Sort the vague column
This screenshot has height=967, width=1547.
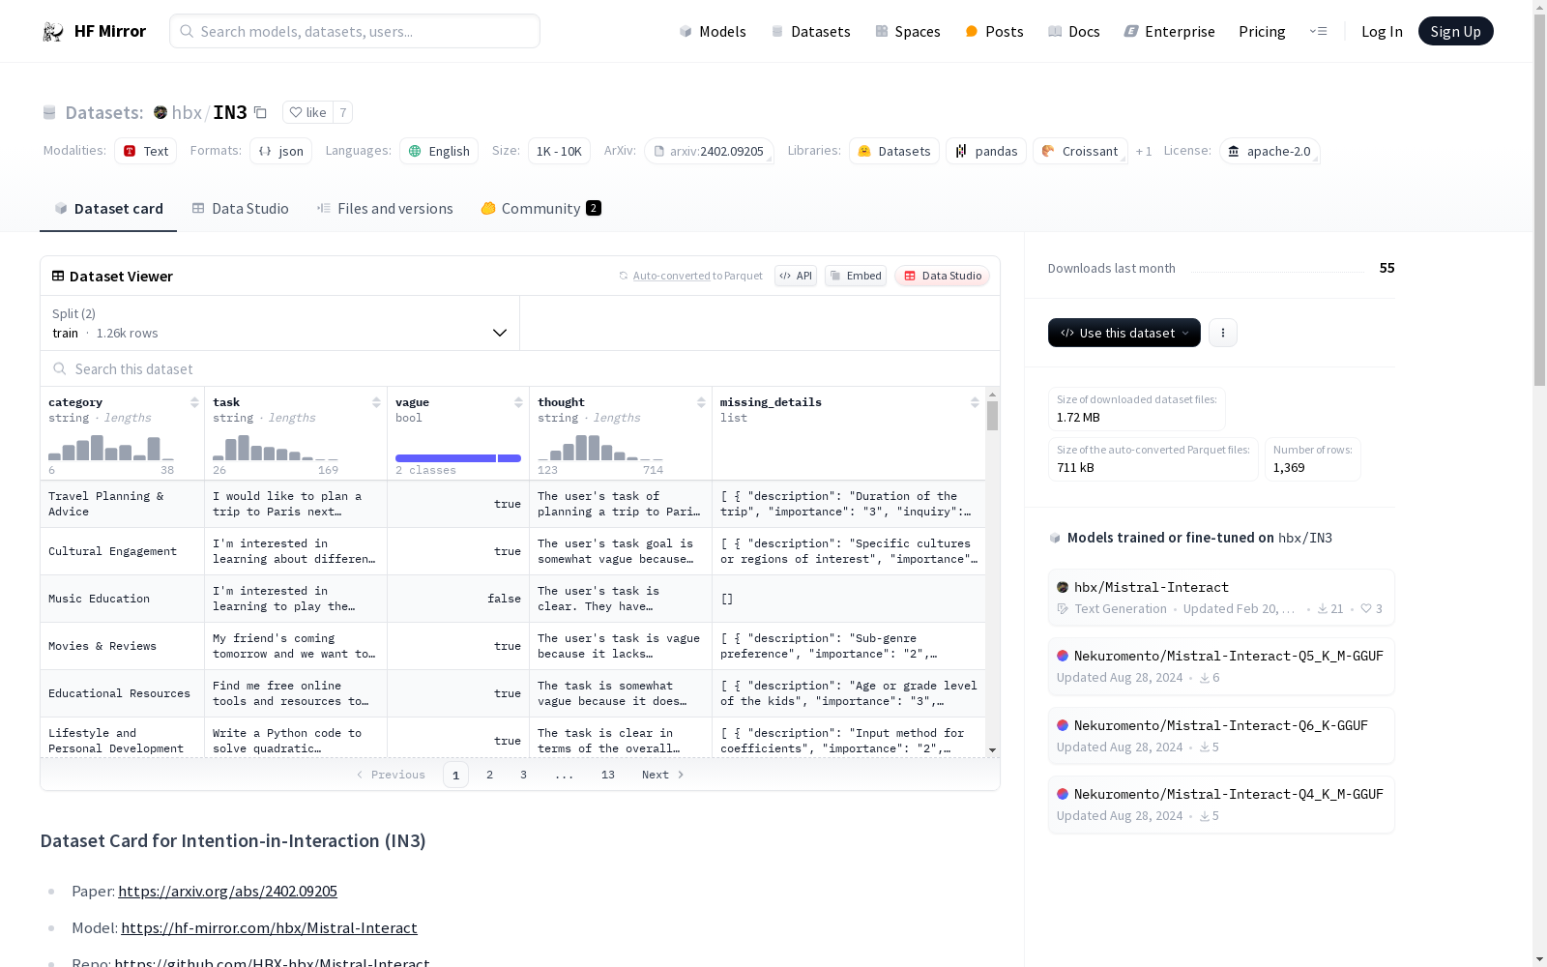click(x=518, y=402)
